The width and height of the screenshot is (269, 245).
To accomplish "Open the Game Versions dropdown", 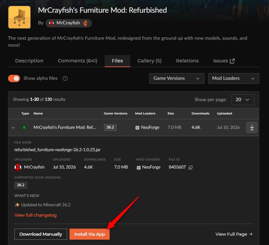I will (177, 78).
